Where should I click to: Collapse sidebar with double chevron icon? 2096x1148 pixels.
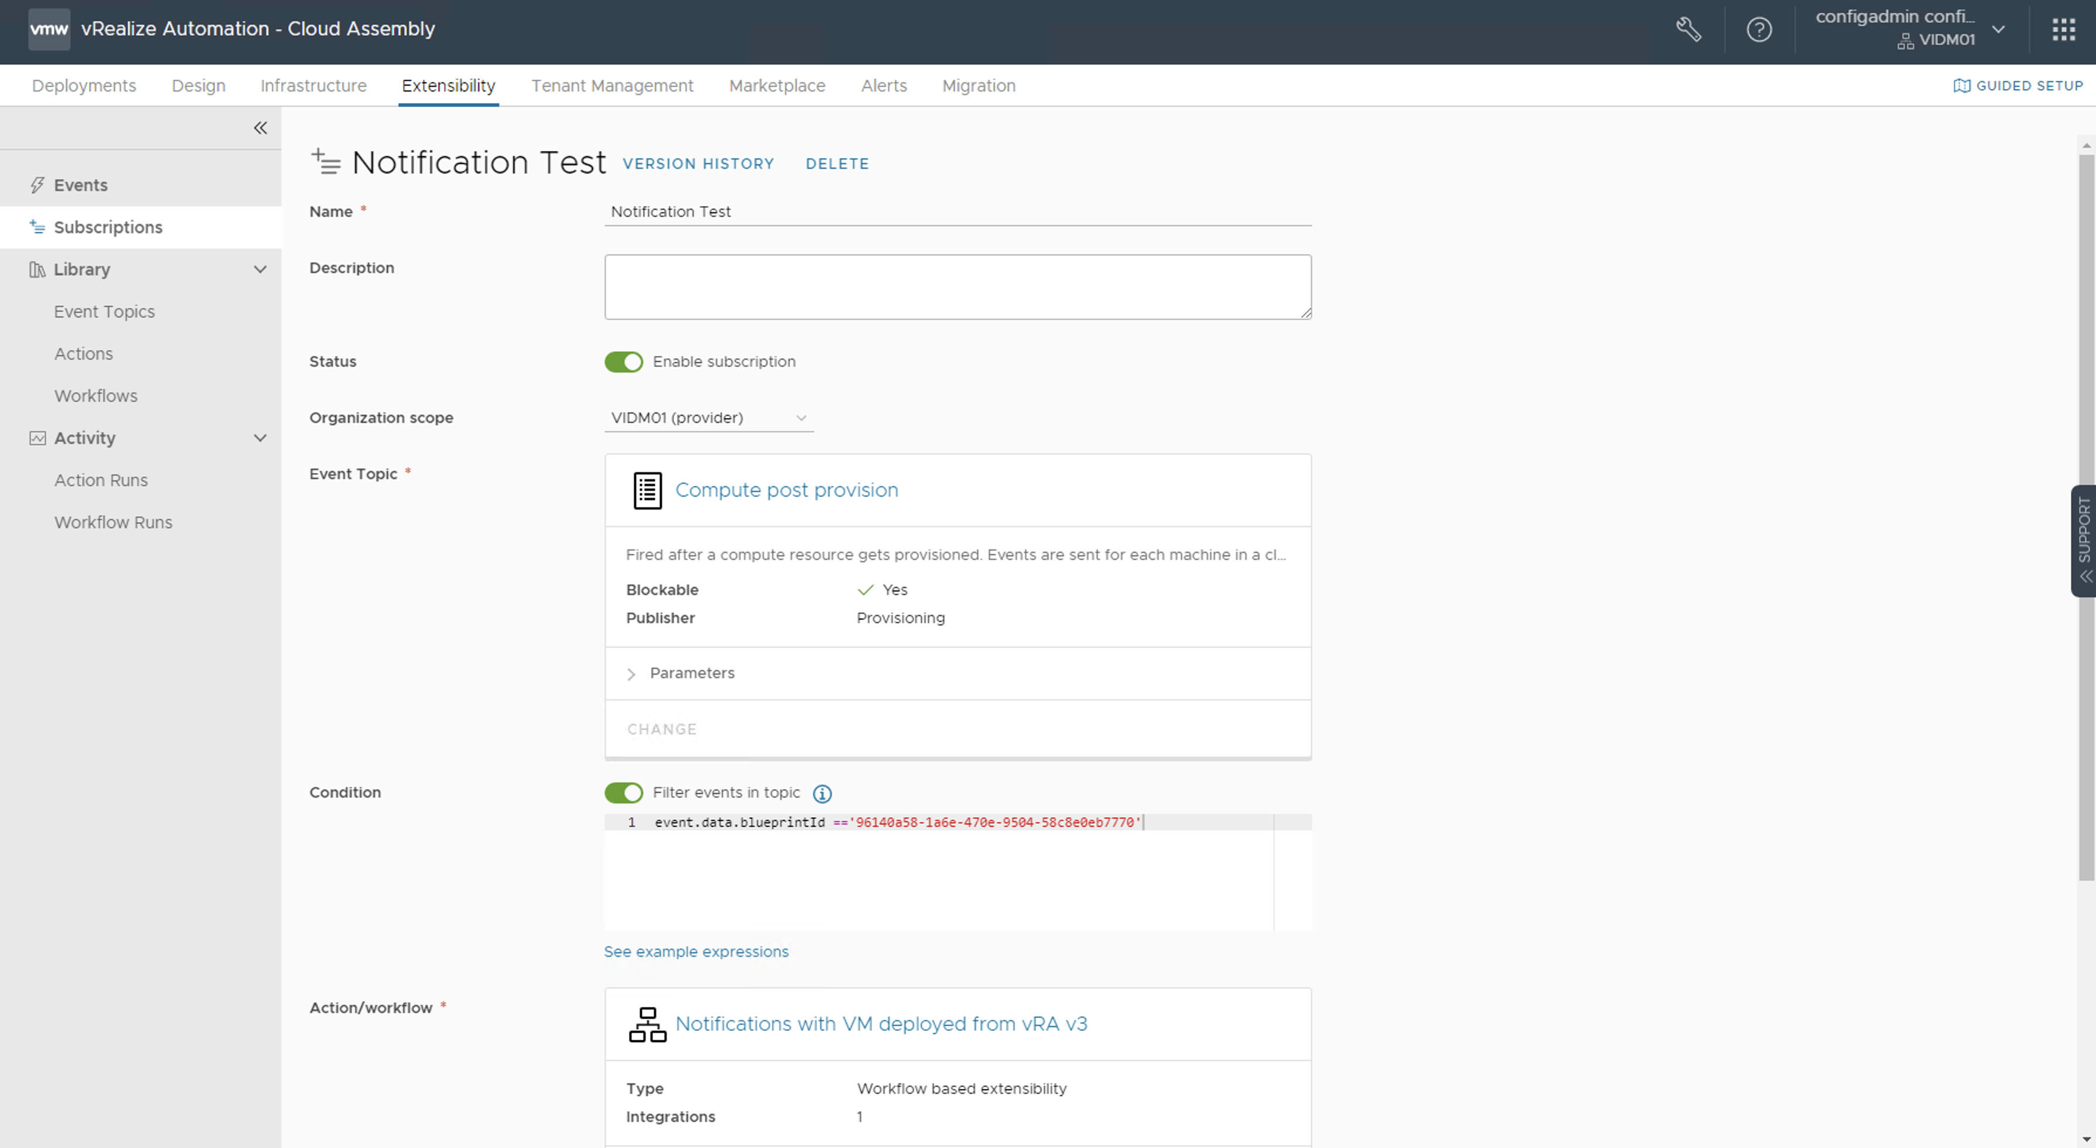[260, 128]
